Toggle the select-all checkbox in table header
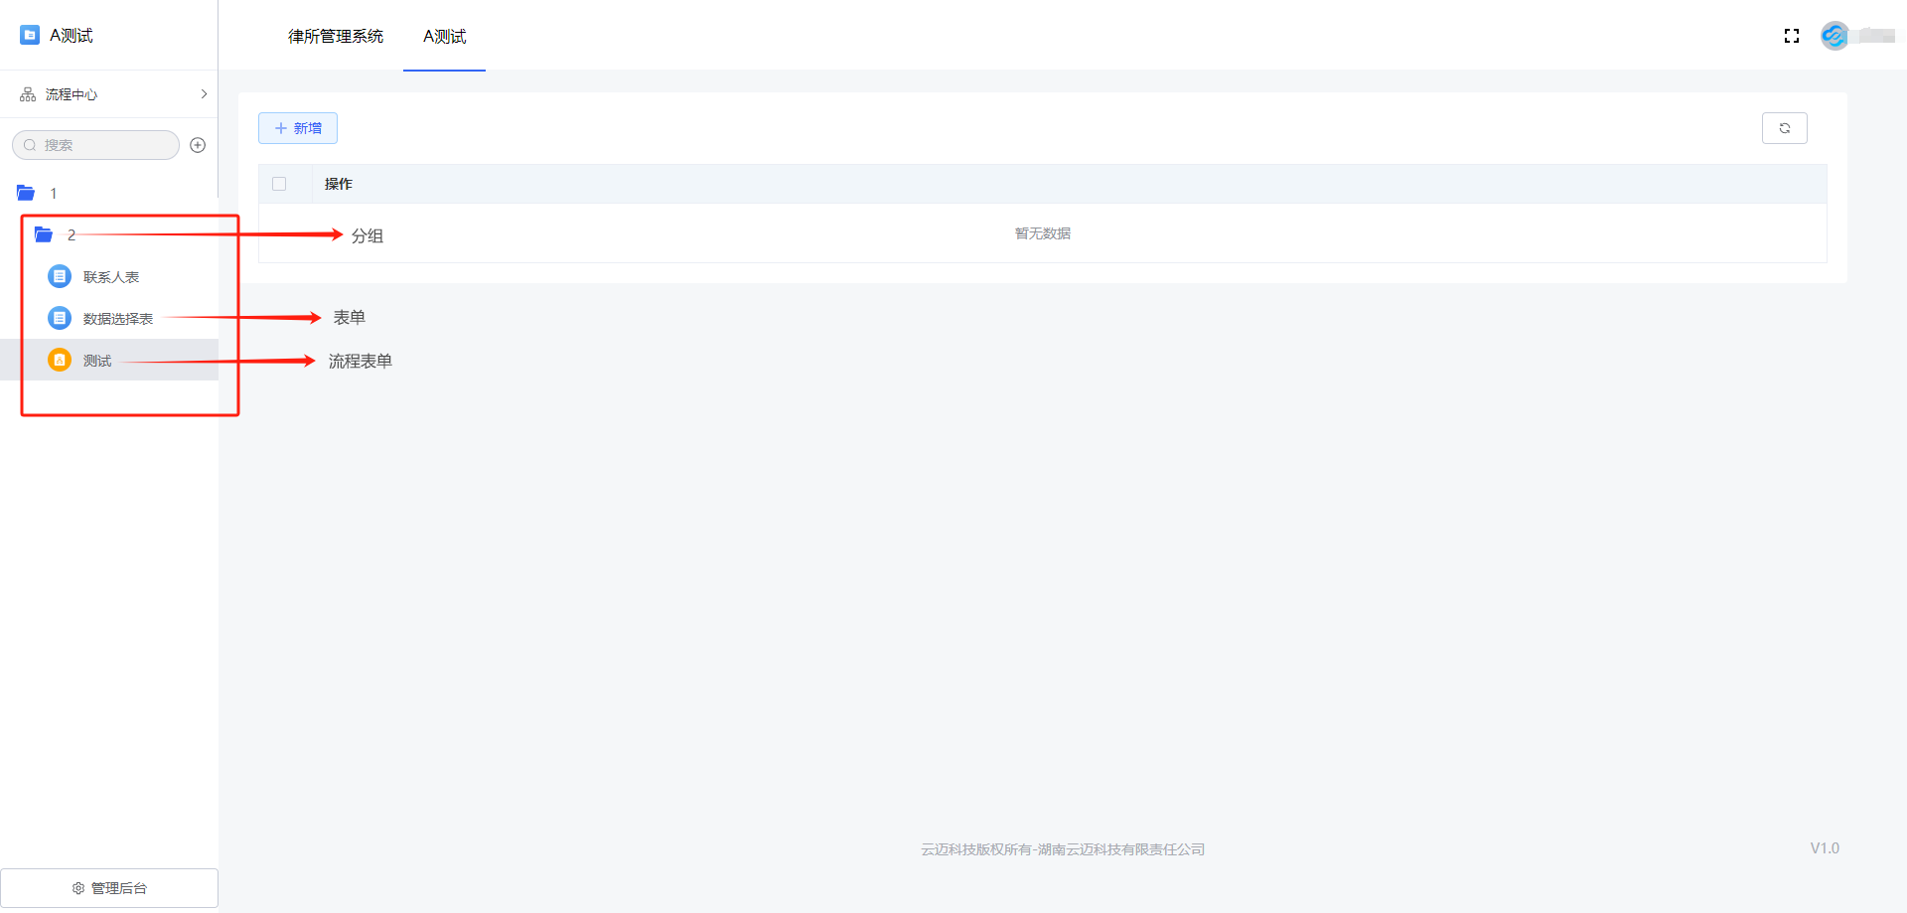 pos(279,184)
